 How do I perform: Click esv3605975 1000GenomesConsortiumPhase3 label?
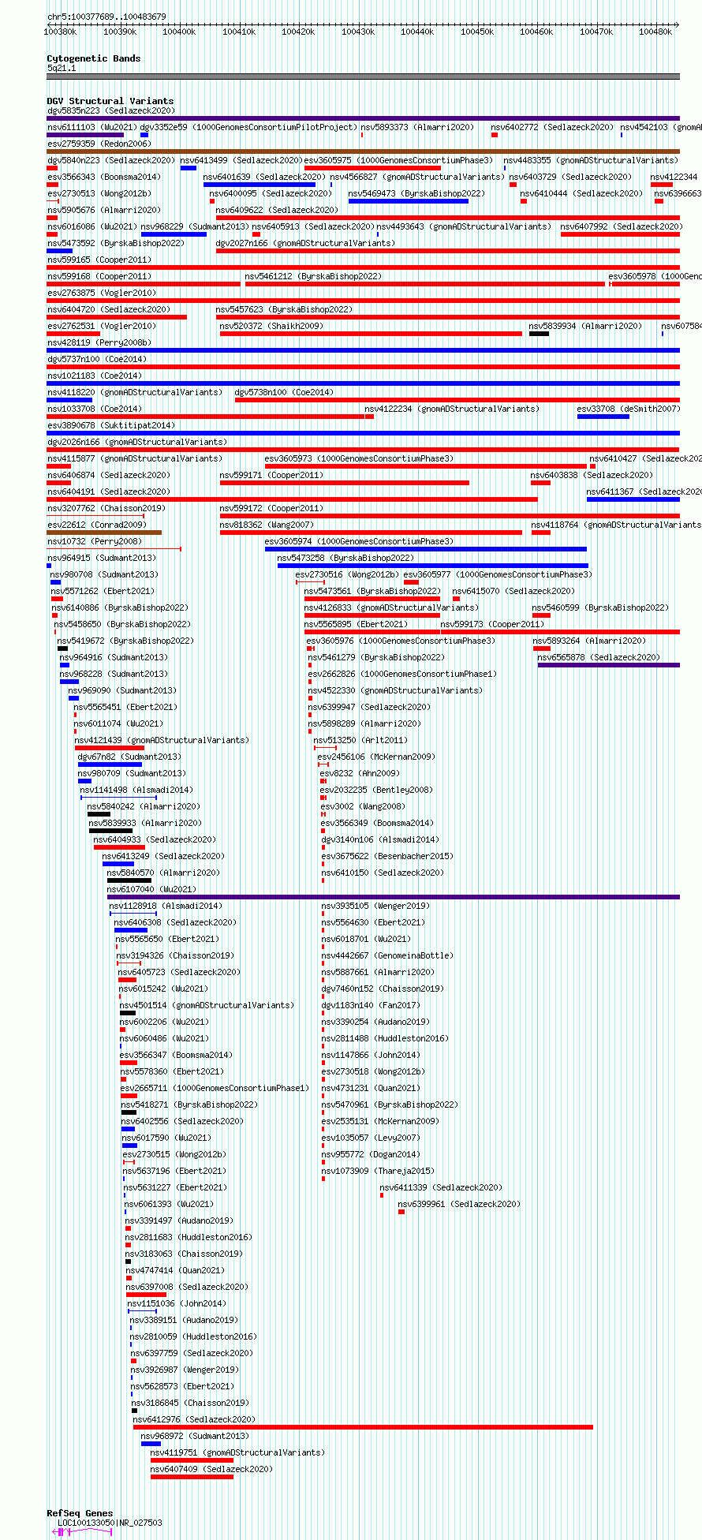(398, 160)
